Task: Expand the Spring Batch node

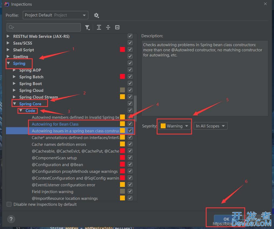Action: pyautogui.click(x=14, y=77)
